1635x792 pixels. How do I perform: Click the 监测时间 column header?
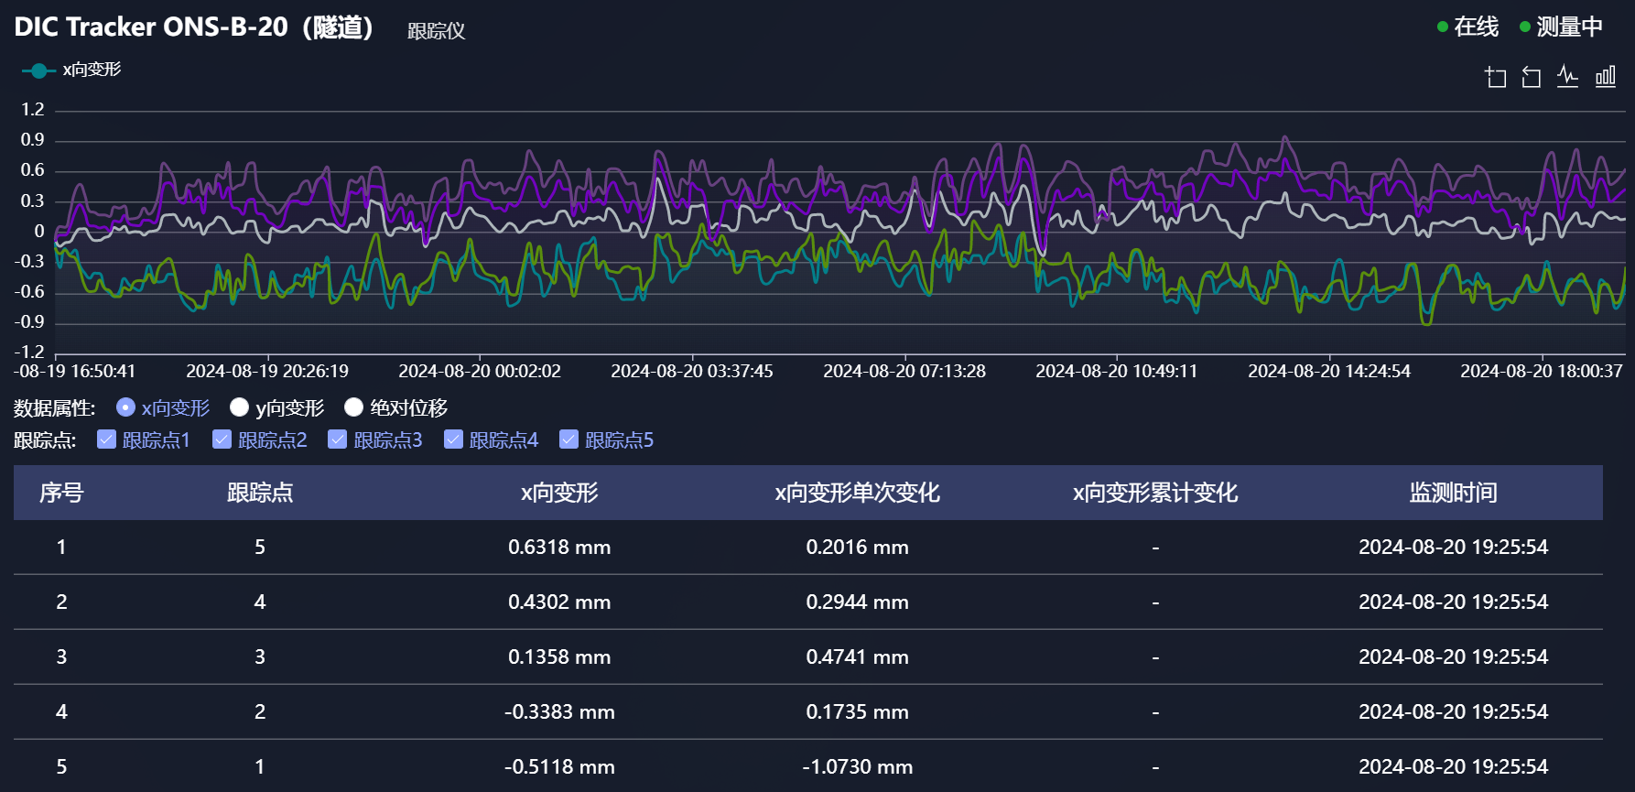pyautogui.click(x=1453, y=493)
